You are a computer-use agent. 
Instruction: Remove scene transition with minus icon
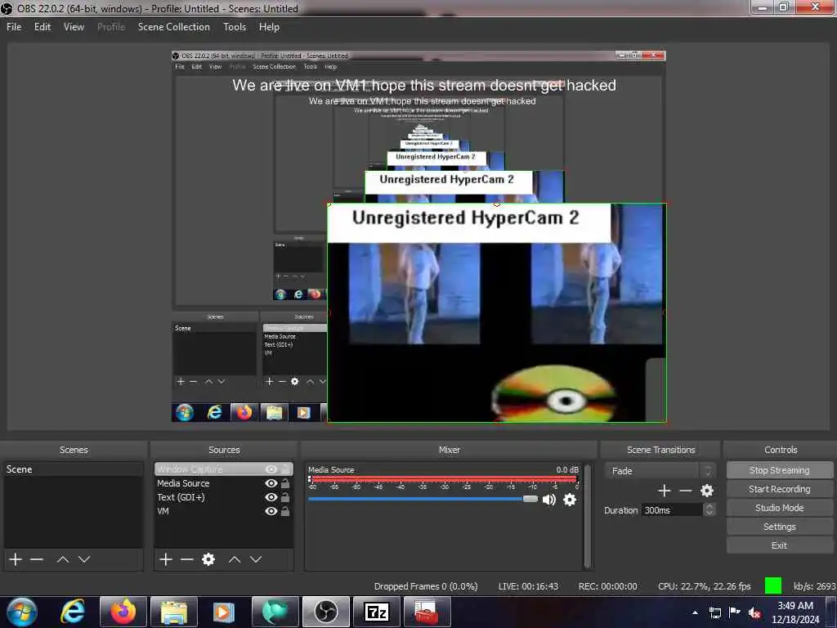(686, 491)
